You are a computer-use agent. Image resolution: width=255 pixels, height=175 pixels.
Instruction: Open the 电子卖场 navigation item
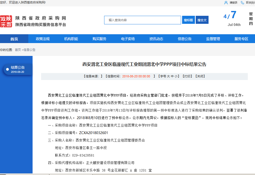point(128,39)
